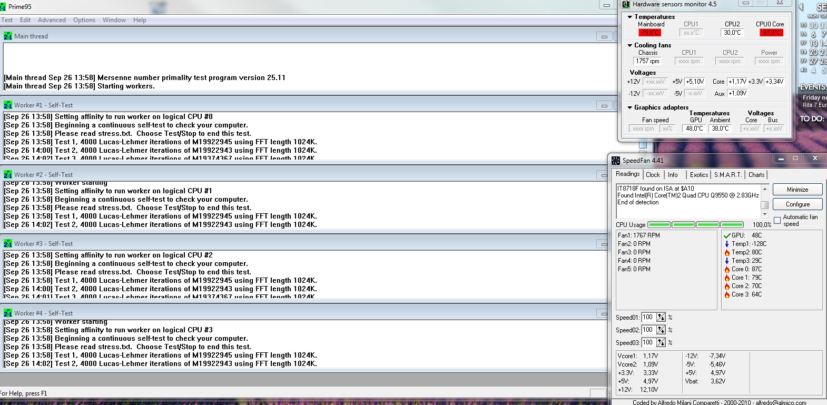Open the Window menu in Prime95
827x405 pixels.
point(114,20)
